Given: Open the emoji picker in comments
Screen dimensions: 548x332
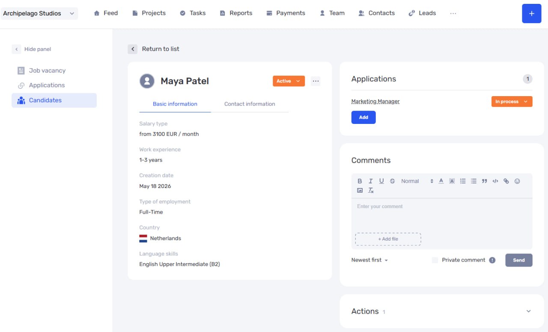Looking at the screenshot, I should [517, 181].
